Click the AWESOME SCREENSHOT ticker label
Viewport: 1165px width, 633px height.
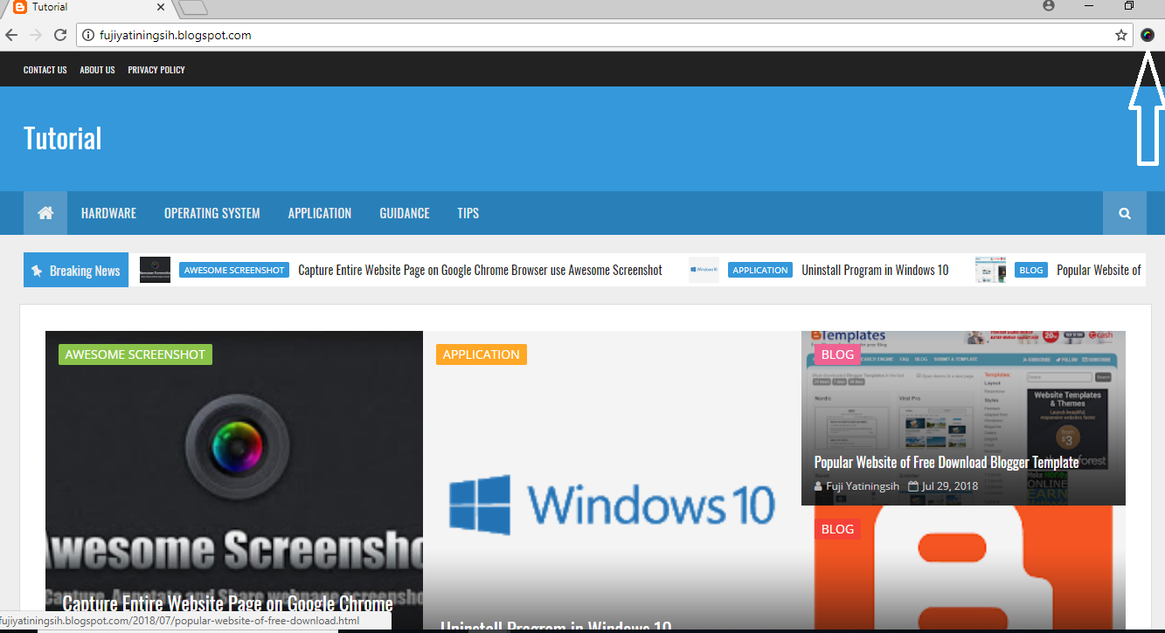(x=234, y=271)
